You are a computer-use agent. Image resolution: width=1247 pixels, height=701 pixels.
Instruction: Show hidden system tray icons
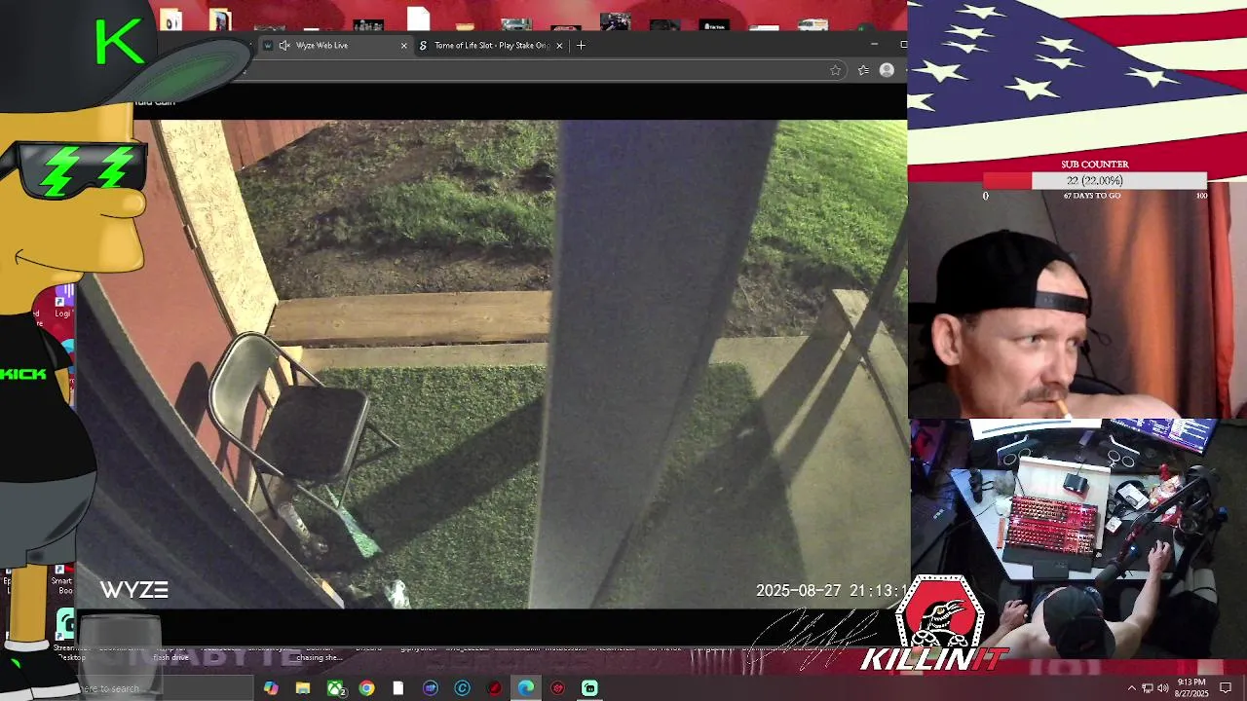[x=1131, y=688]
